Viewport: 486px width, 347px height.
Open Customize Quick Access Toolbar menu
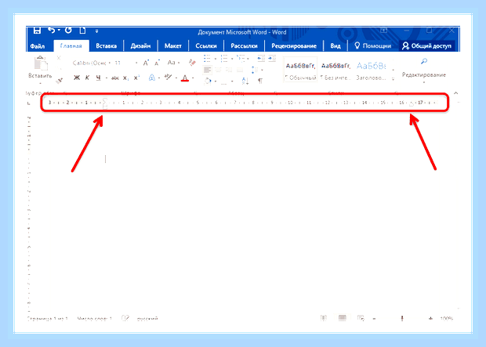96,31
